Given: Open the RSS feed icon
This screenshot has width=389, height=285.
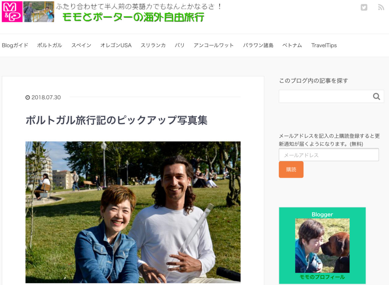Looking at the screenshot, I should point(381,7).
